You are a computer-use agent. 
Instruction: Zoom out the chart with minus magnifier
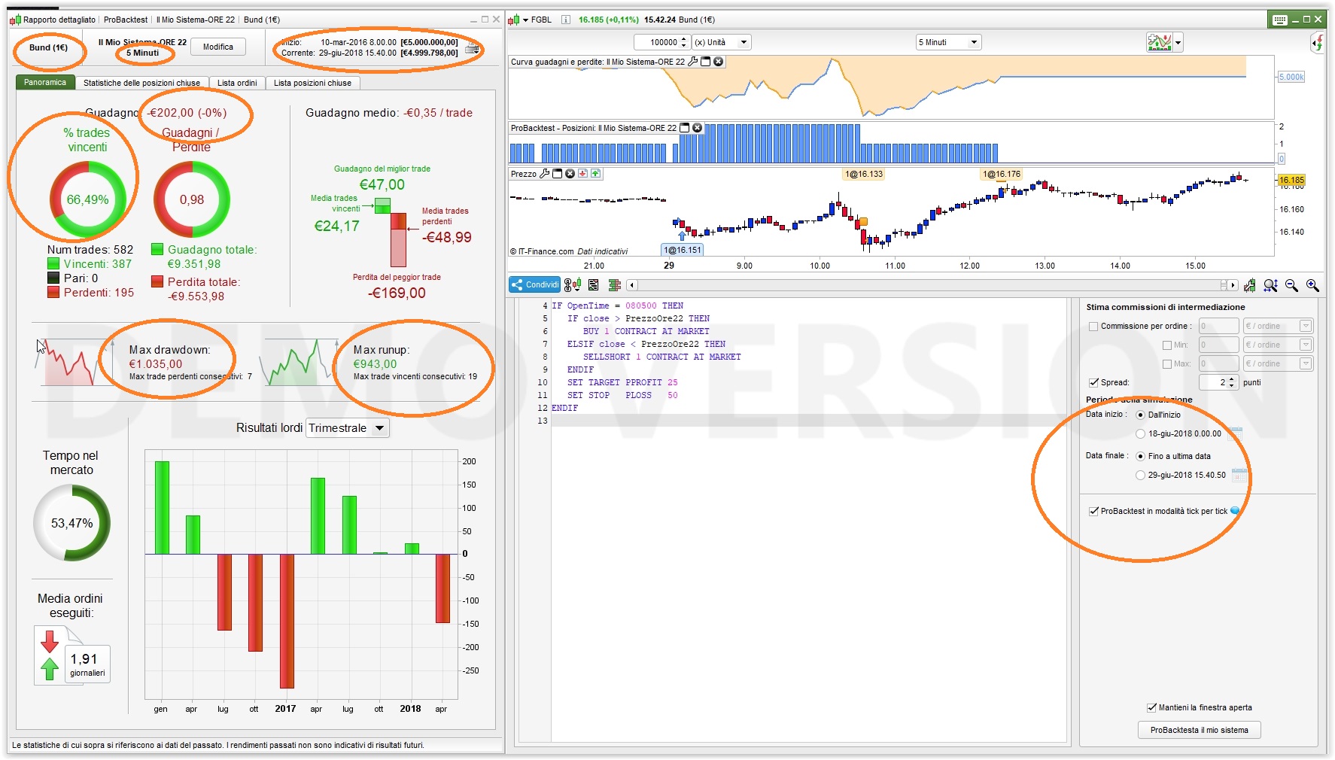(x=1292, y=285)
